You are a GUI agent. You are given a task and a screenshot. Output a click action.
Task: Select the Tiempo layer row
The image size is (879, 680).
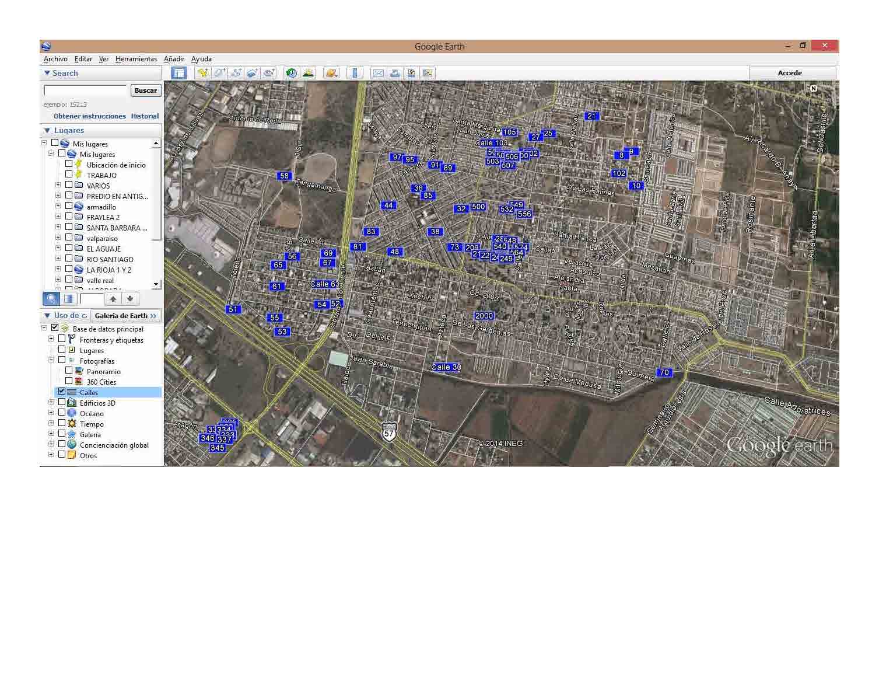click(x=92, y=424)
